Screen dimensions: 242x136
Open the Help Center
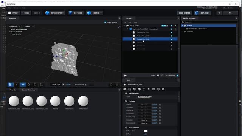coord(185,13)
